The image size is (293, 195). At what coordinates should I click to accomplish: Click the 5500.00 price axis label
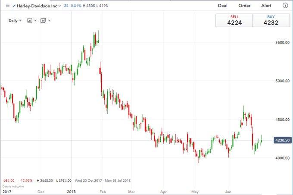coord(282,42)
